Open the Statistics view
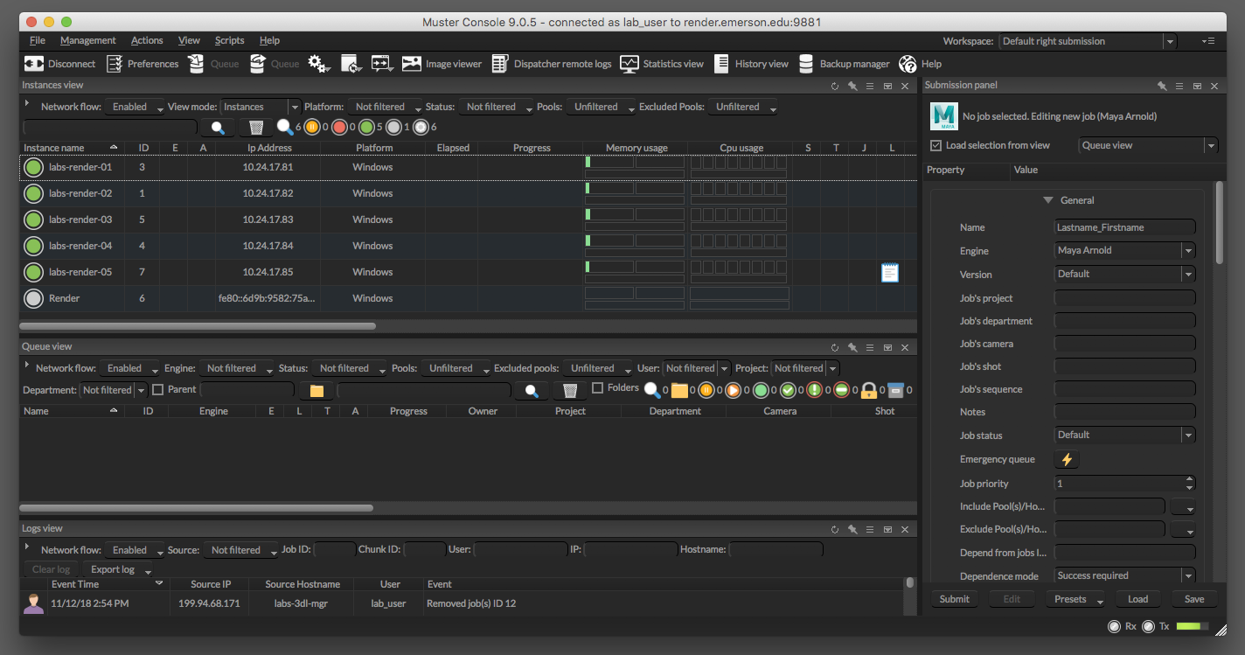1245x655 pixels. pyautogui.click(x=662, y=64)
